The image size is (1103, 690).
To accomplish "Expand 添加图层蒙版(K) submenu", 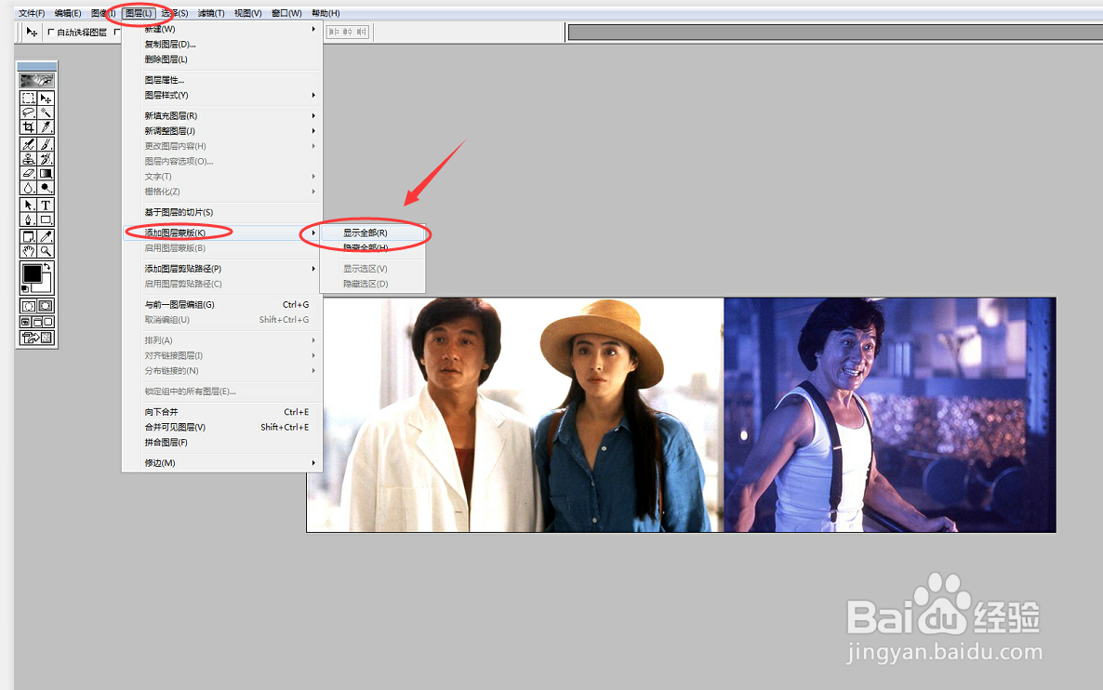I will pyautogui.click(x=222, y=232).
